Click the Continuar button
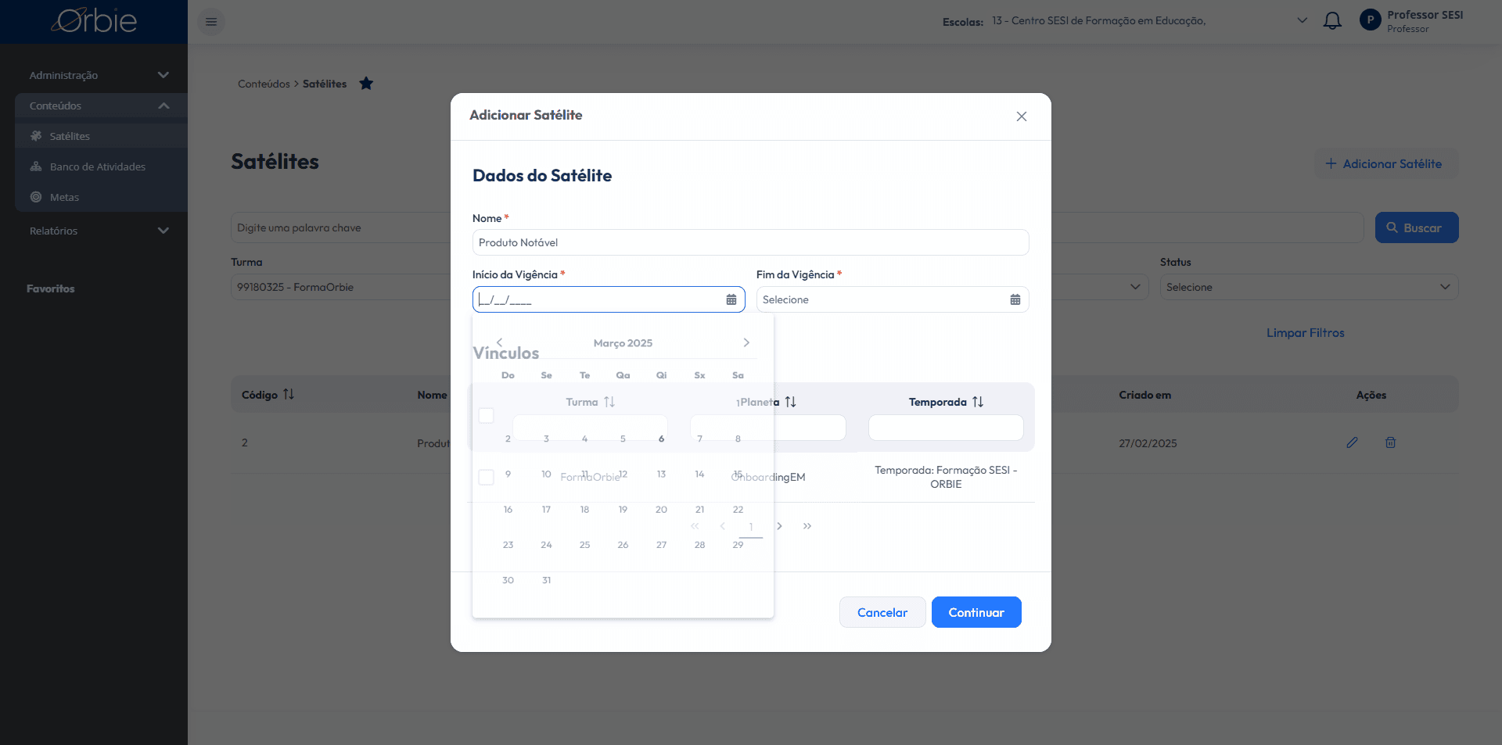1502x745 pixels. click(x=976, y=612)
